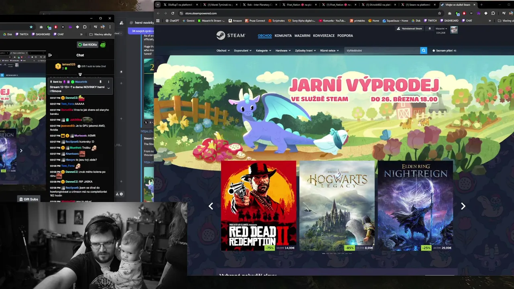Expand the Hardware dropdown
Viewport: 514px width, 289px height.
click(x=283, y=51)
